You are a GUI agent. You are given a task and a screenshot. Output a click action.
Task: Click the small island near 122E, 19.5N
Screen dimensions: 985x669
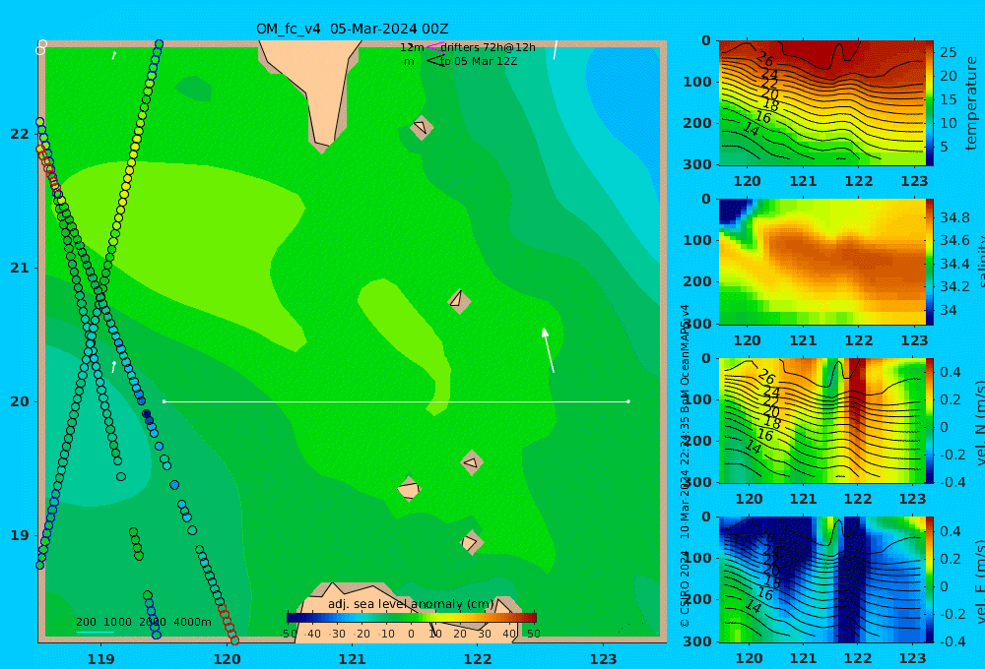tap(472, 463)
